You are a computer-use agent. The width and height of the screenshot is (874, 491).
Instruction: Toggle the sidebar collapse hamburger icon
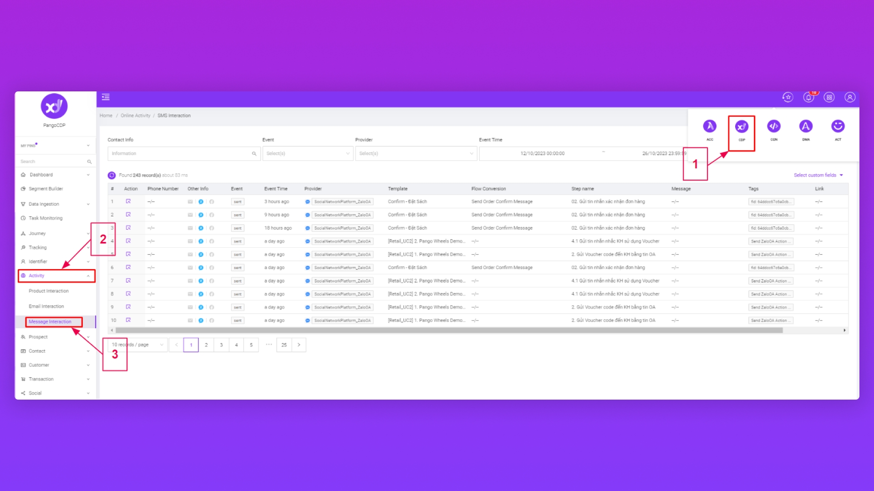click(106, 97)
